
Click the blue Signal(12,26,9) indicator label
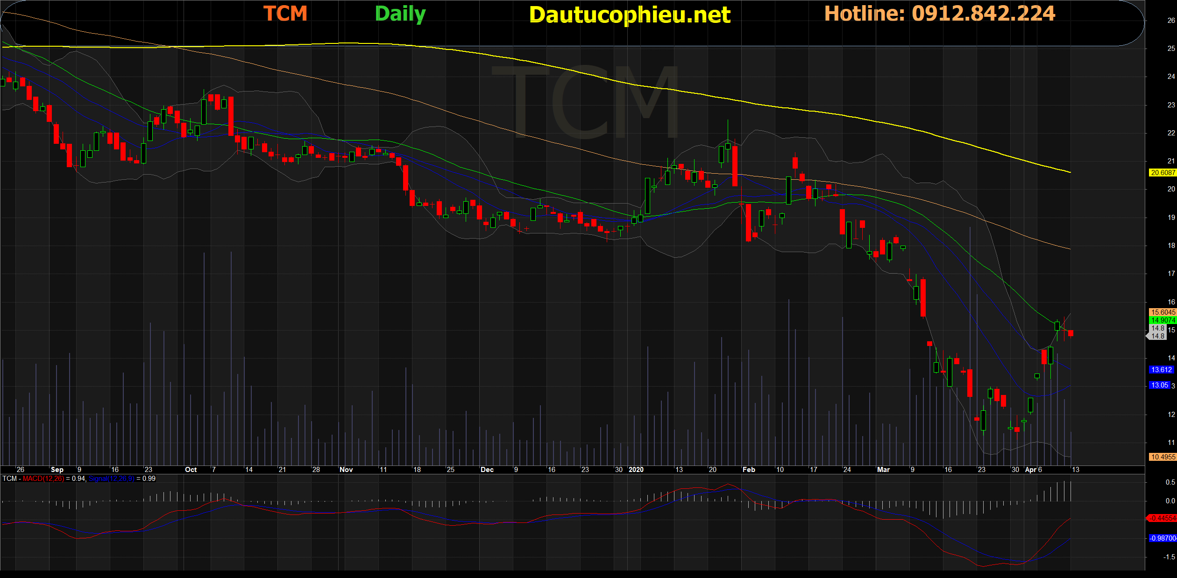[x=111, y=479]
